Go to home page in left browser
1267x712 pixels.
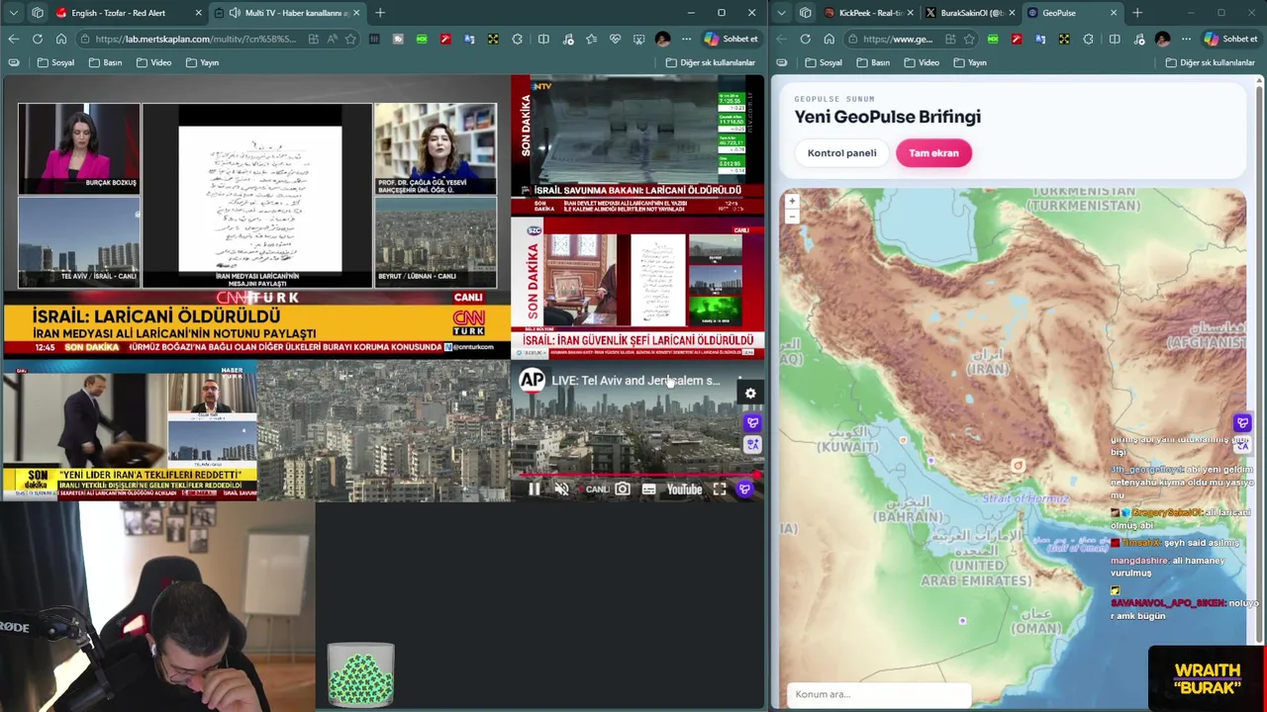pos(60,39)
